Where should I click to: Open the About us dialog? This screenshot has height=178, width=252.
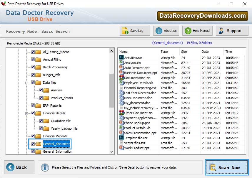pos(166,31)
